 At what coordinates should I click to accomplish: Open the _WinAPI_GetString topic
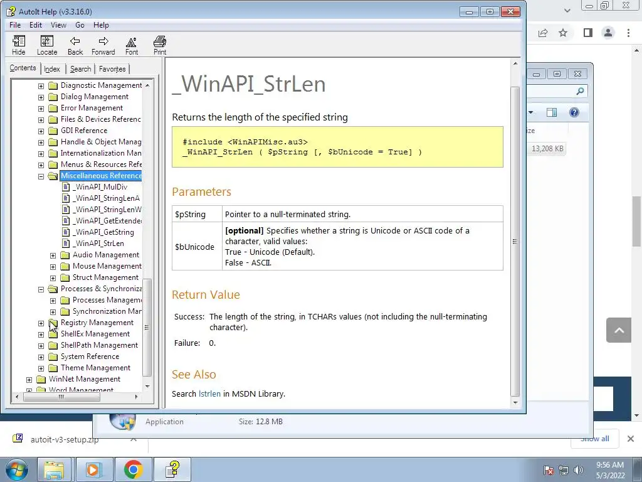point(103,232)
